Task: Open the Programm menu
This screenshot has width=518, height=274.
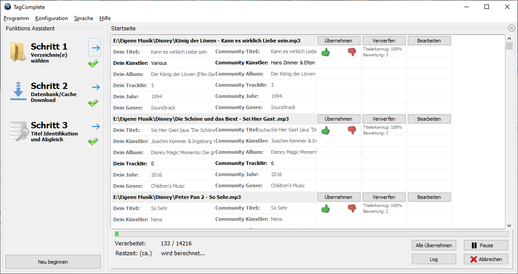Action: pos(16,18)
